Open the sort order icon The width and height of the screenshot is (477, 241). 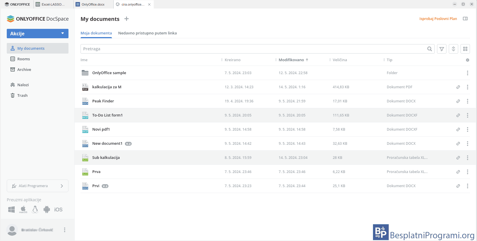[453, 49]
